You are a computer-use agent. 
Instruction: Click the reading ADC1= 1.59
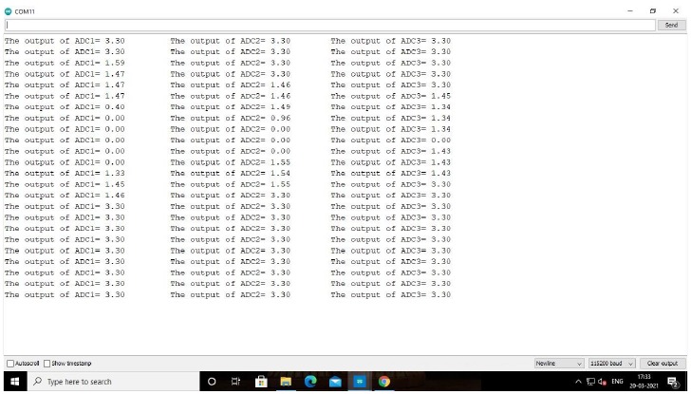point(100,63)
